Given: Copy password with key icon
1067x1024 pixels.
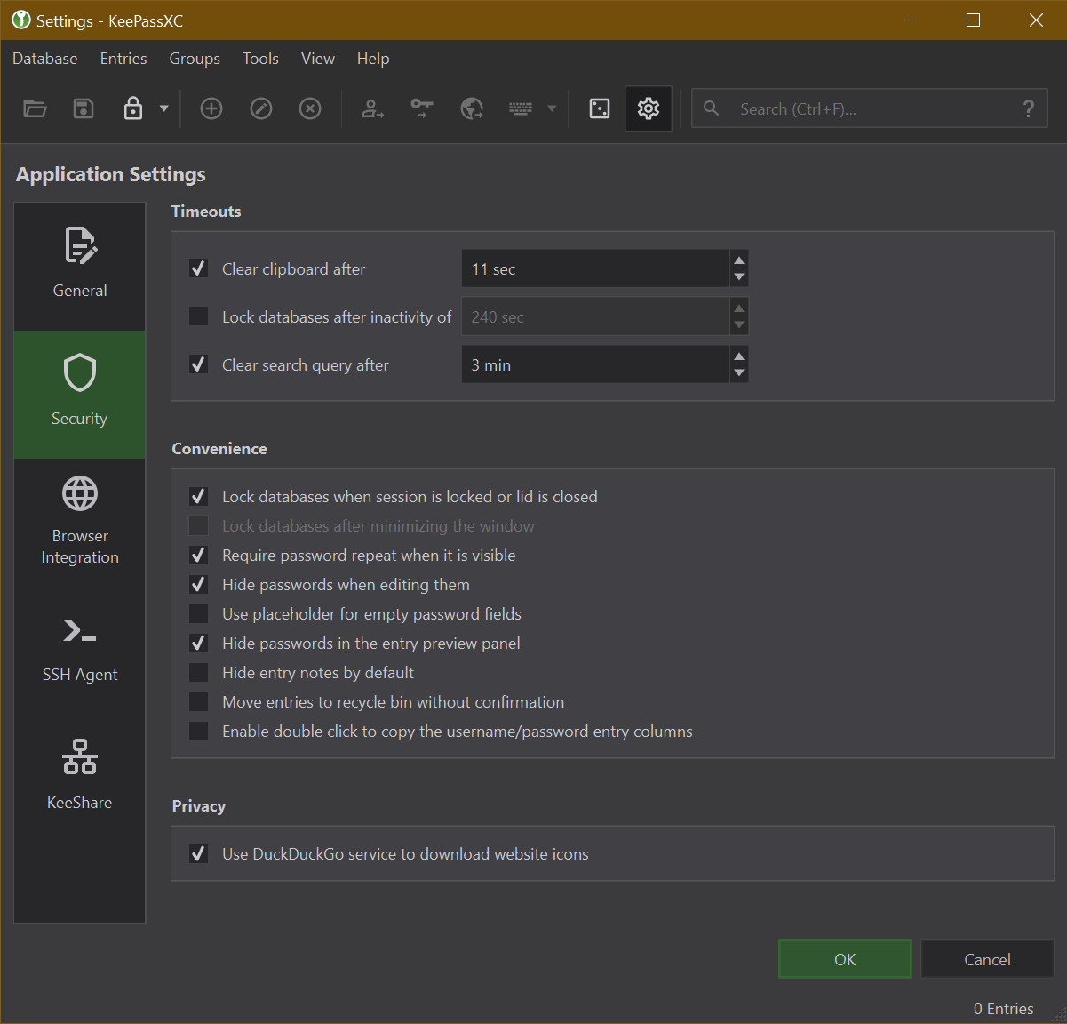Looking at the screenshot, I should tap(421, 108).
